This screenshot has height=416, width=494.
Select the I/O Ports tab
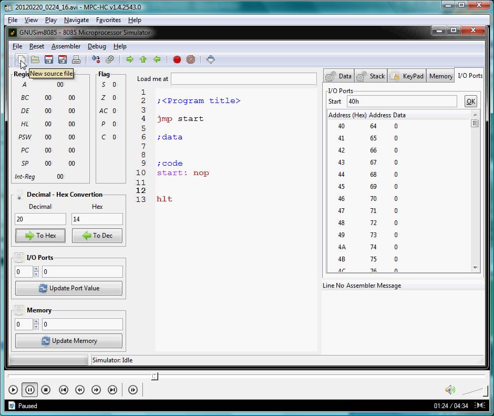click(x=469, y=76)
